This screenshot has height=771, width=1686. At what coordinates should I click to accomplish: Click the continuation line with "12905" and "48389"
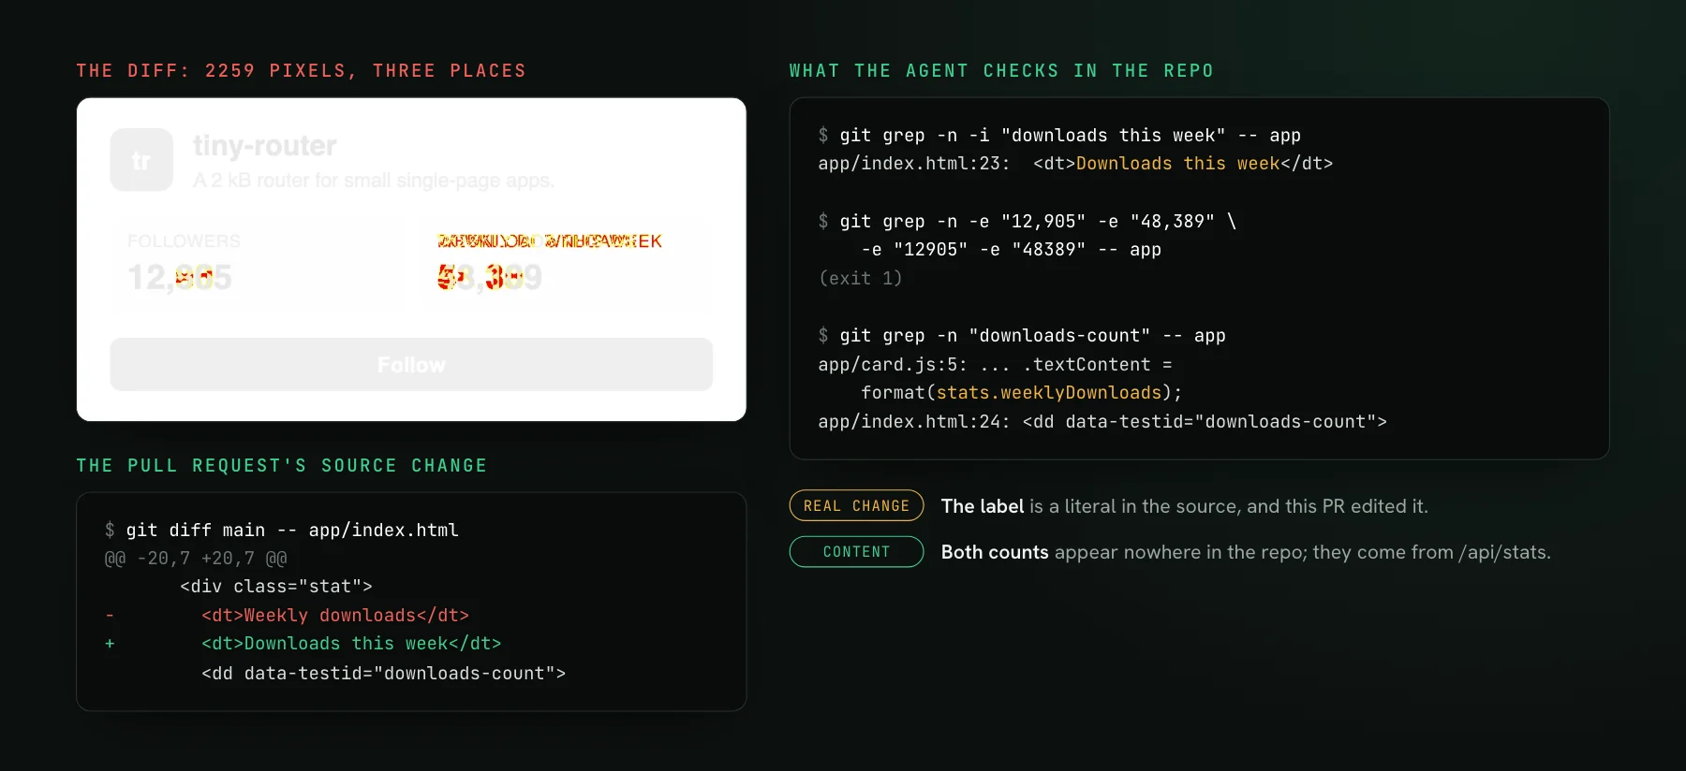1012,250
